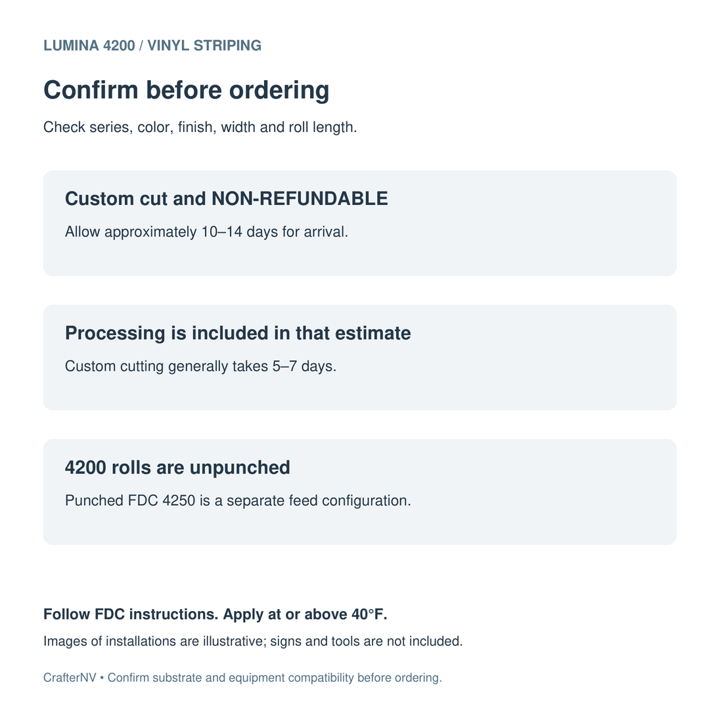Select the Punched FDC 4250 description
This screenshot has height=720, width=720.
[x=238, y=501]
